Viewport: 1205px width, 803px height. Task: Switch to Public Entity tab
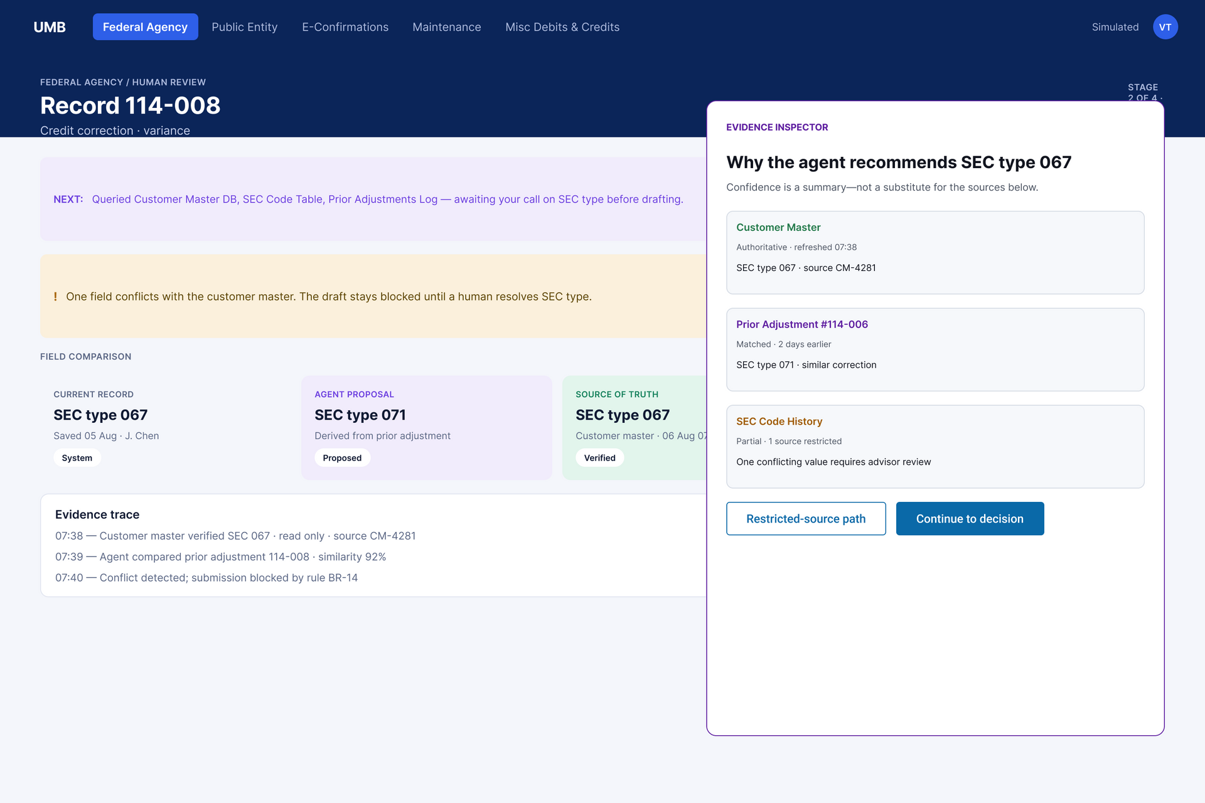[244, 27]
